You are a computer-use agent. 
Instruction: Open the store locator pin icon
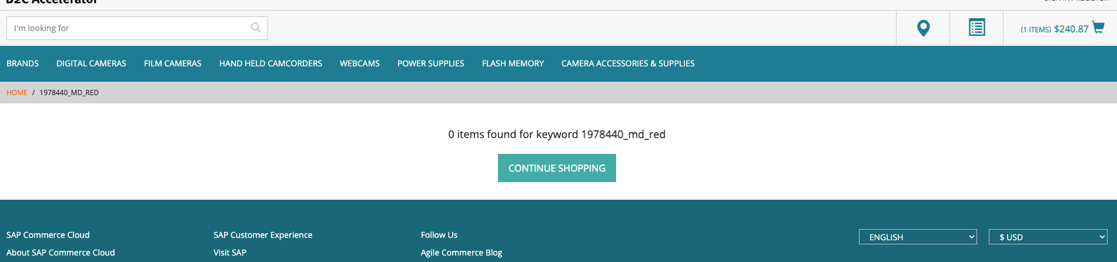point(923,28)
